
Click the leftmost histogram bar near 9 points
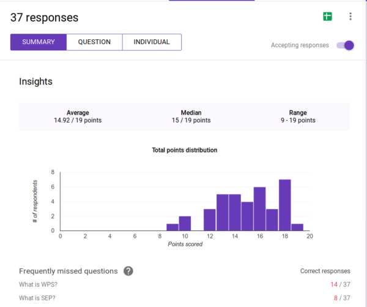pyautogui.click(x=172, y=227)
